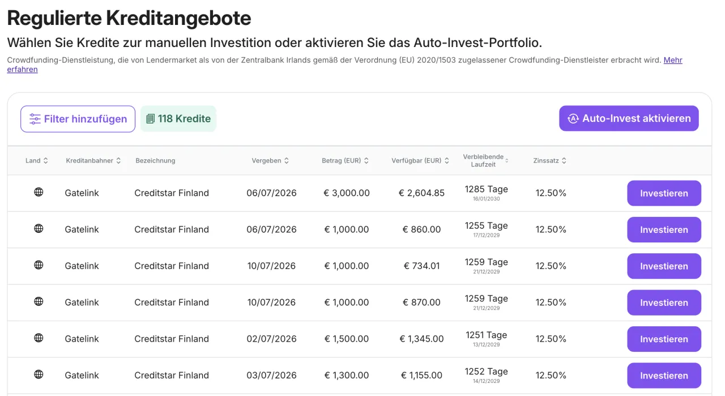Select the € 1,155.00 available amount

pos(421,375)
